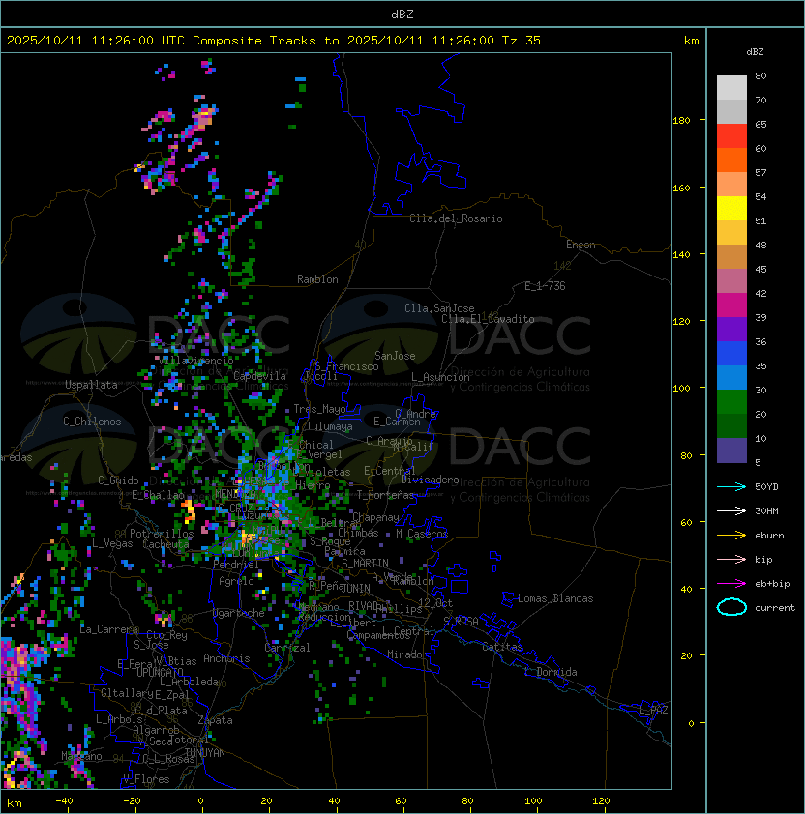Select the 'L_Dormida' map label

pos(551,672)
